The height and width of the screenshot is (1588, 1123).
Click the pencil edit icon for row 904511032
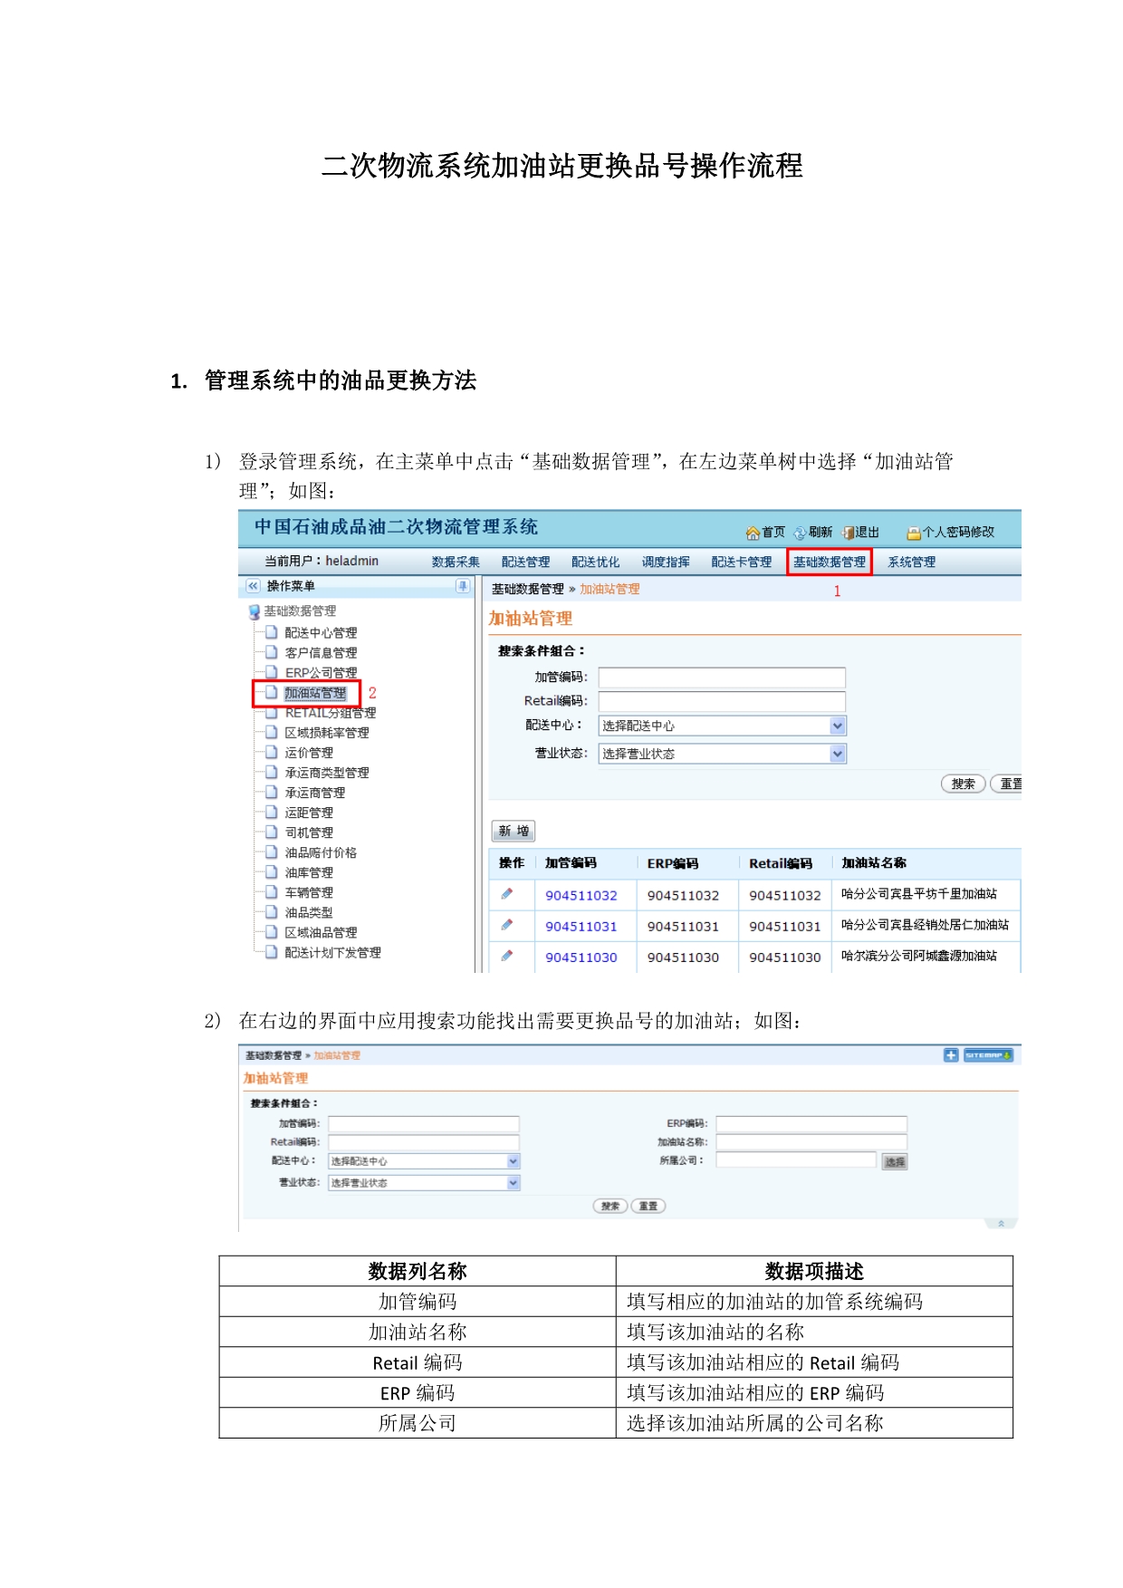(x=507, y=894)
